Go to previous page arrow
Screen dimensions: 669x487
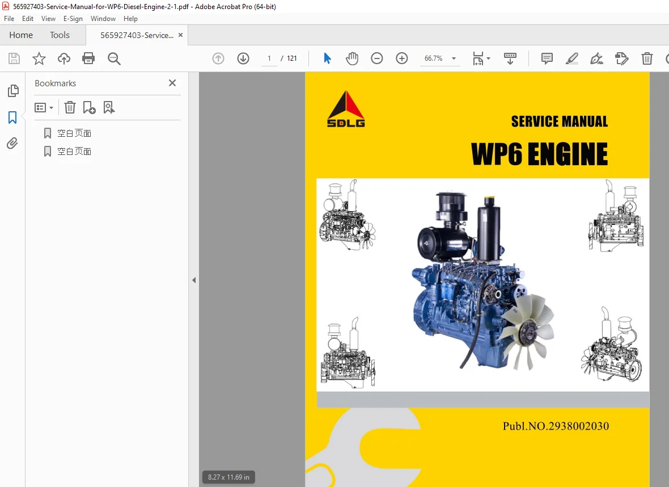(218, 58)
